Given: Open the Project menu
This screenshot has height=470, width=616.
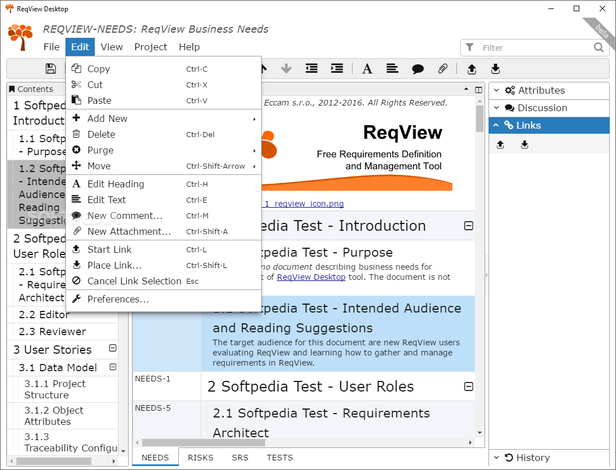Looking at the screenshot, I should pos(151,47).
